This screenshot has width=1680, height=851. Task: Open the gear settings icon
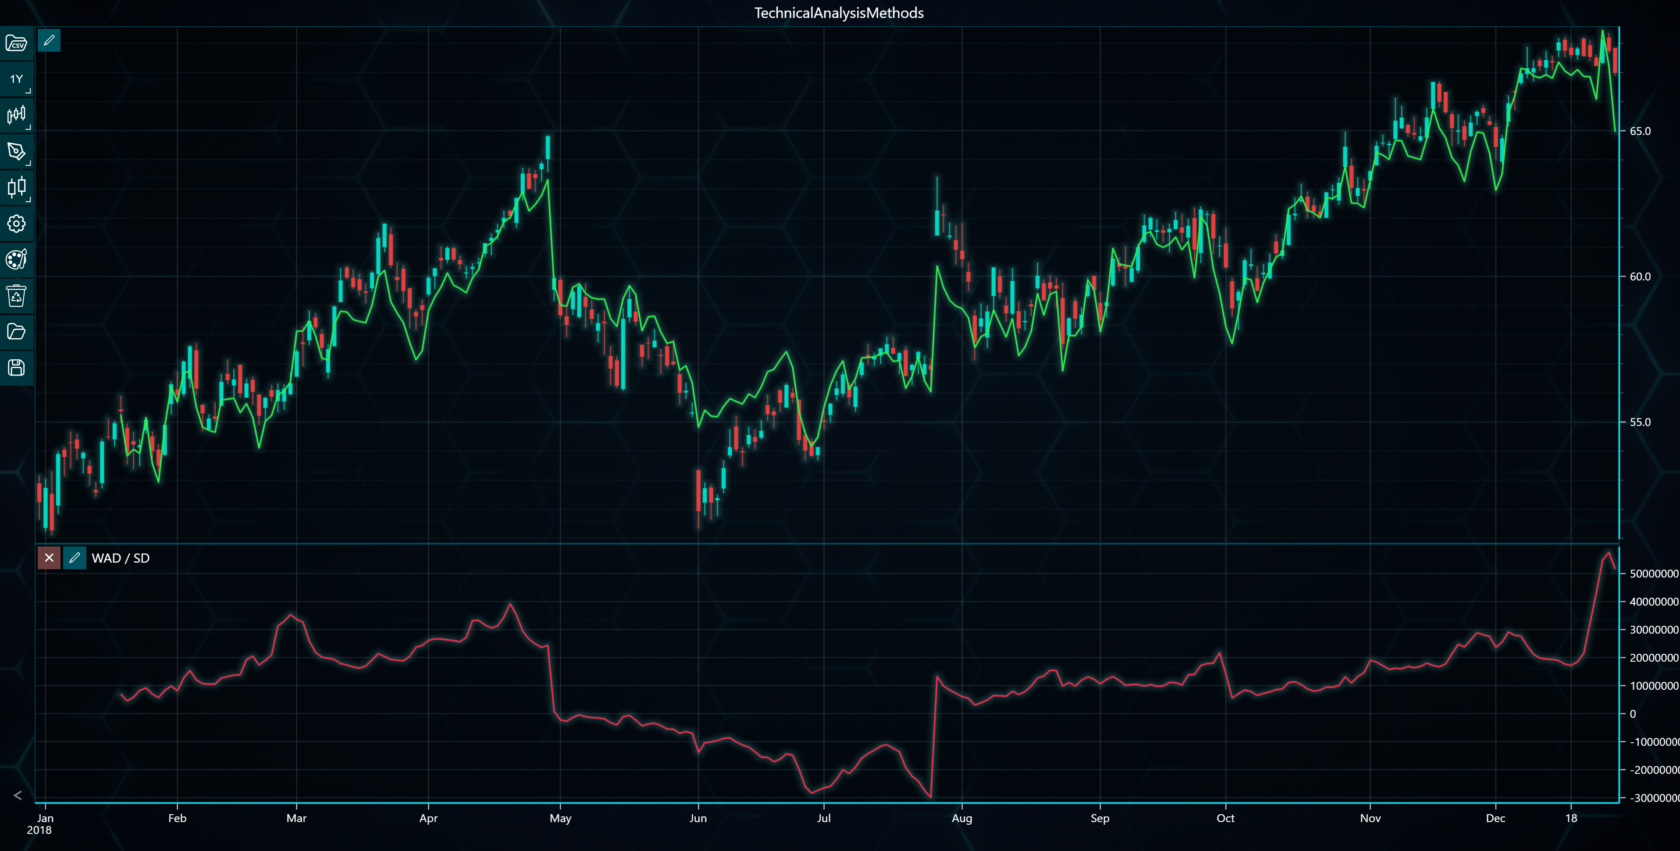[x=16, y=223]
